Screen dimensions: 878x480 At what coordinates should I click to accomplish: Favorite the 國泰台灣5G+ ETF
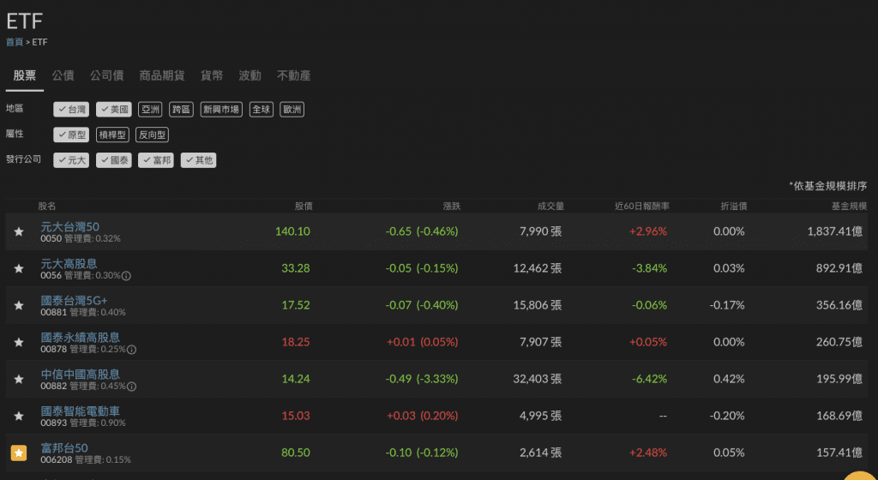tap(19, 305)
